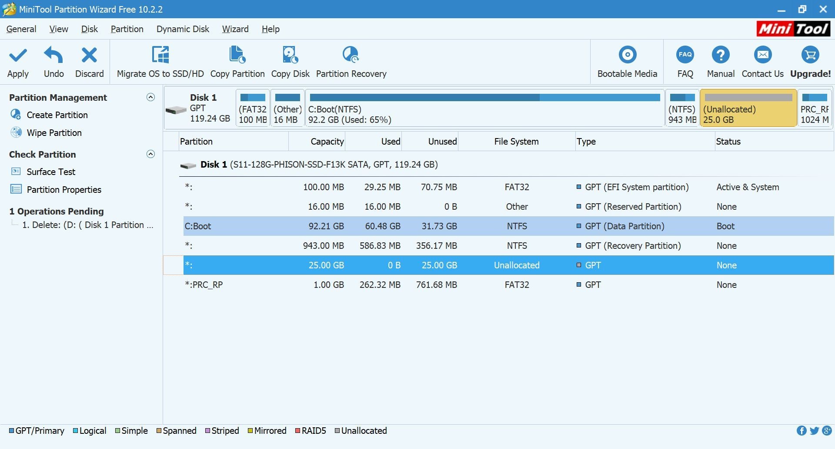Click the MiniTool logo

793,29
